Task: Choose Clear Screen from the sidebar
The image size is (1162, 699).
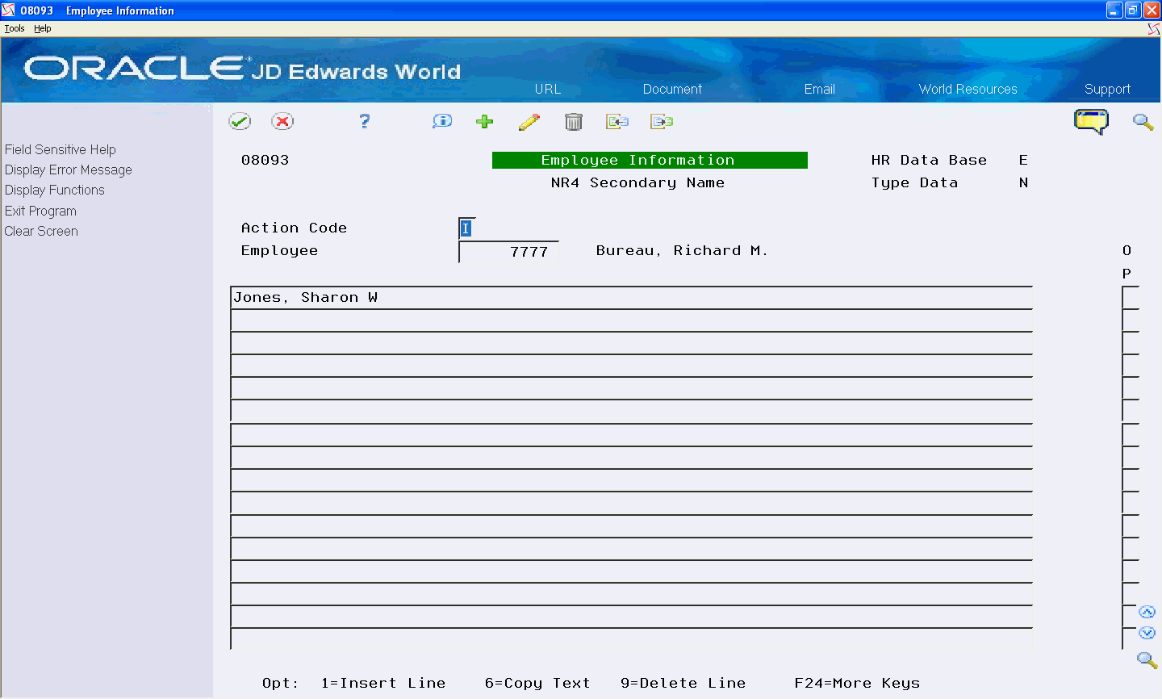Action: [x=41, y=231]
